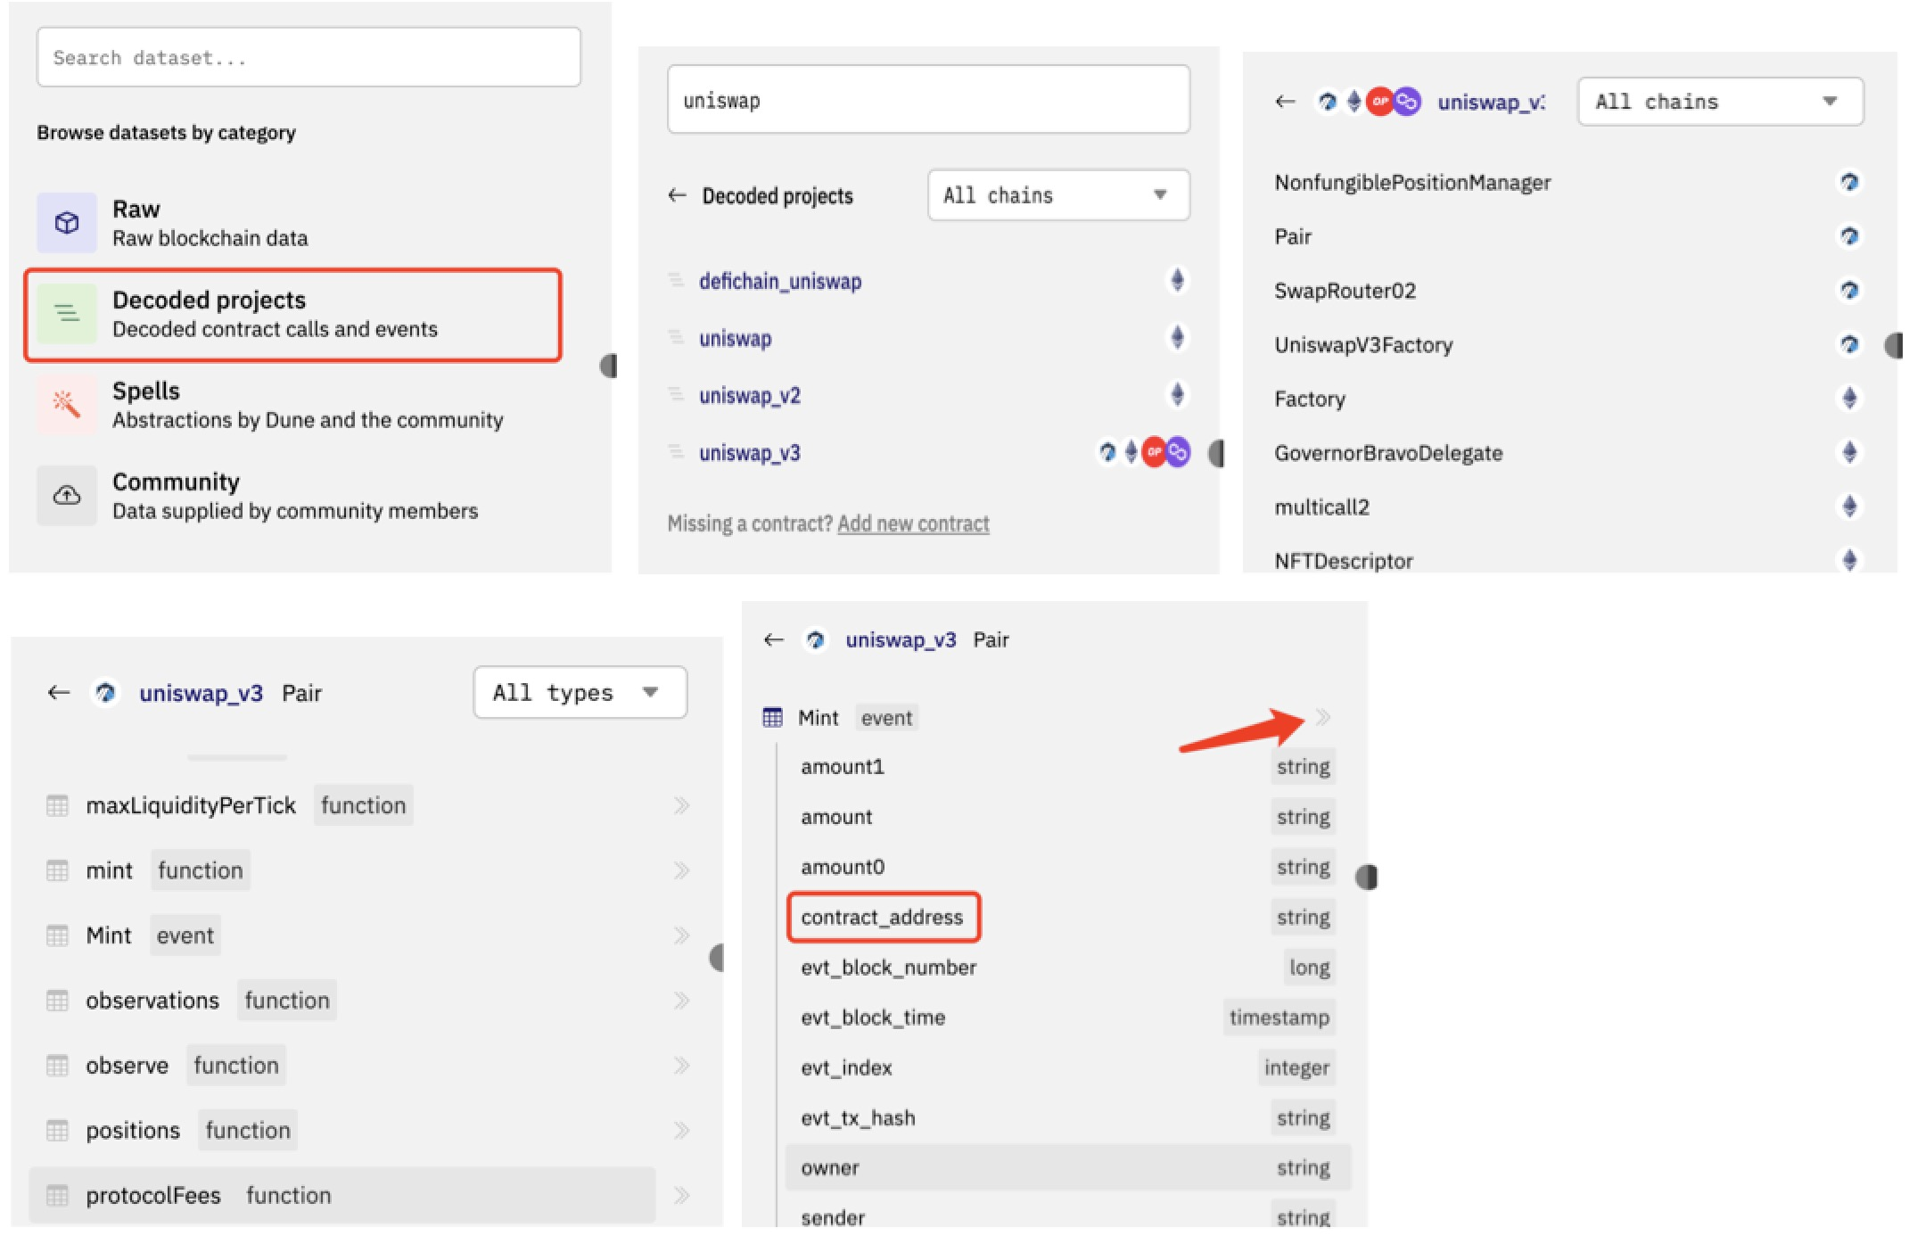Select the NonfungiblePositionManager contract
Image resolution: width=1917 pixels, height=1236 pixels.
[x=1412, y=183]
